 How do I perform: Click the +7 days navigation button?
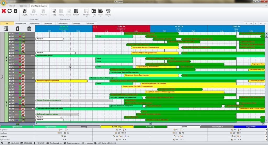point(265,23)
